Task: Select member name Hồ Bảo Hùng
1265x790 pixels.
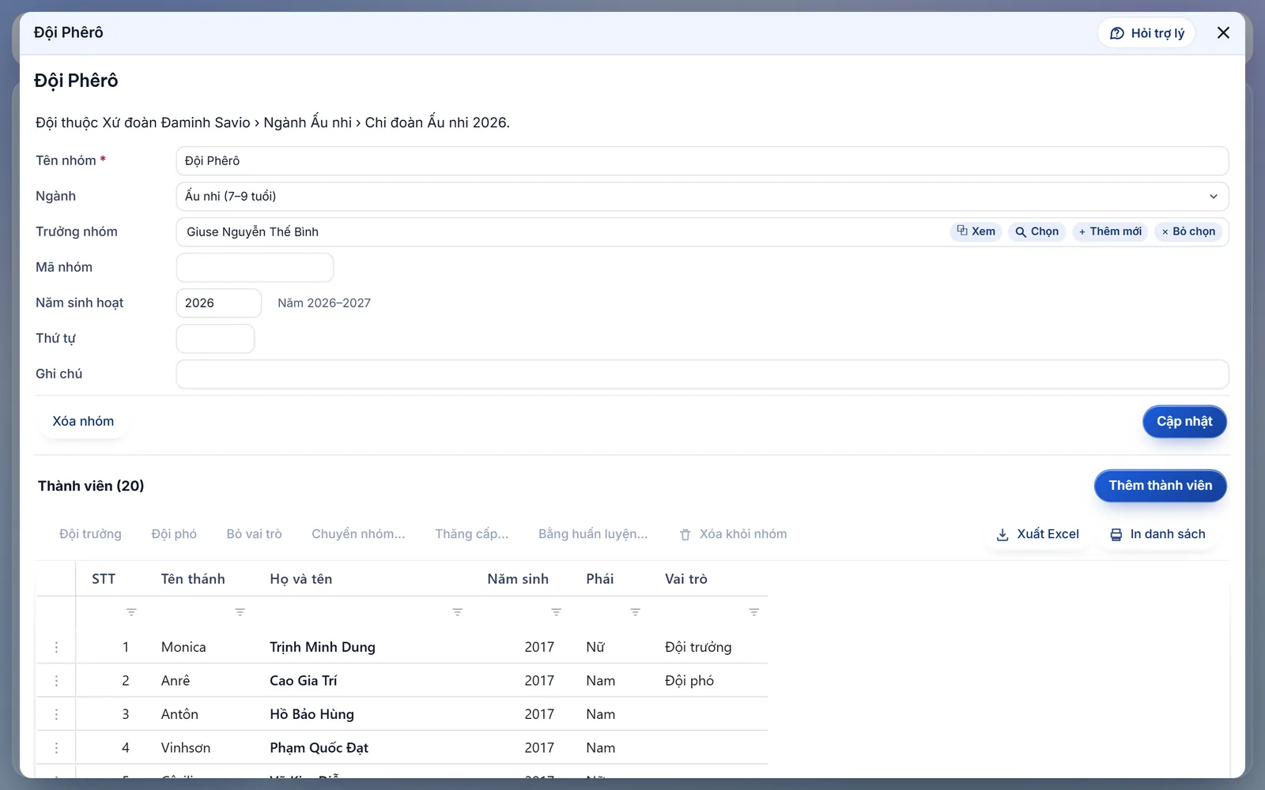Action: point(312,714)
